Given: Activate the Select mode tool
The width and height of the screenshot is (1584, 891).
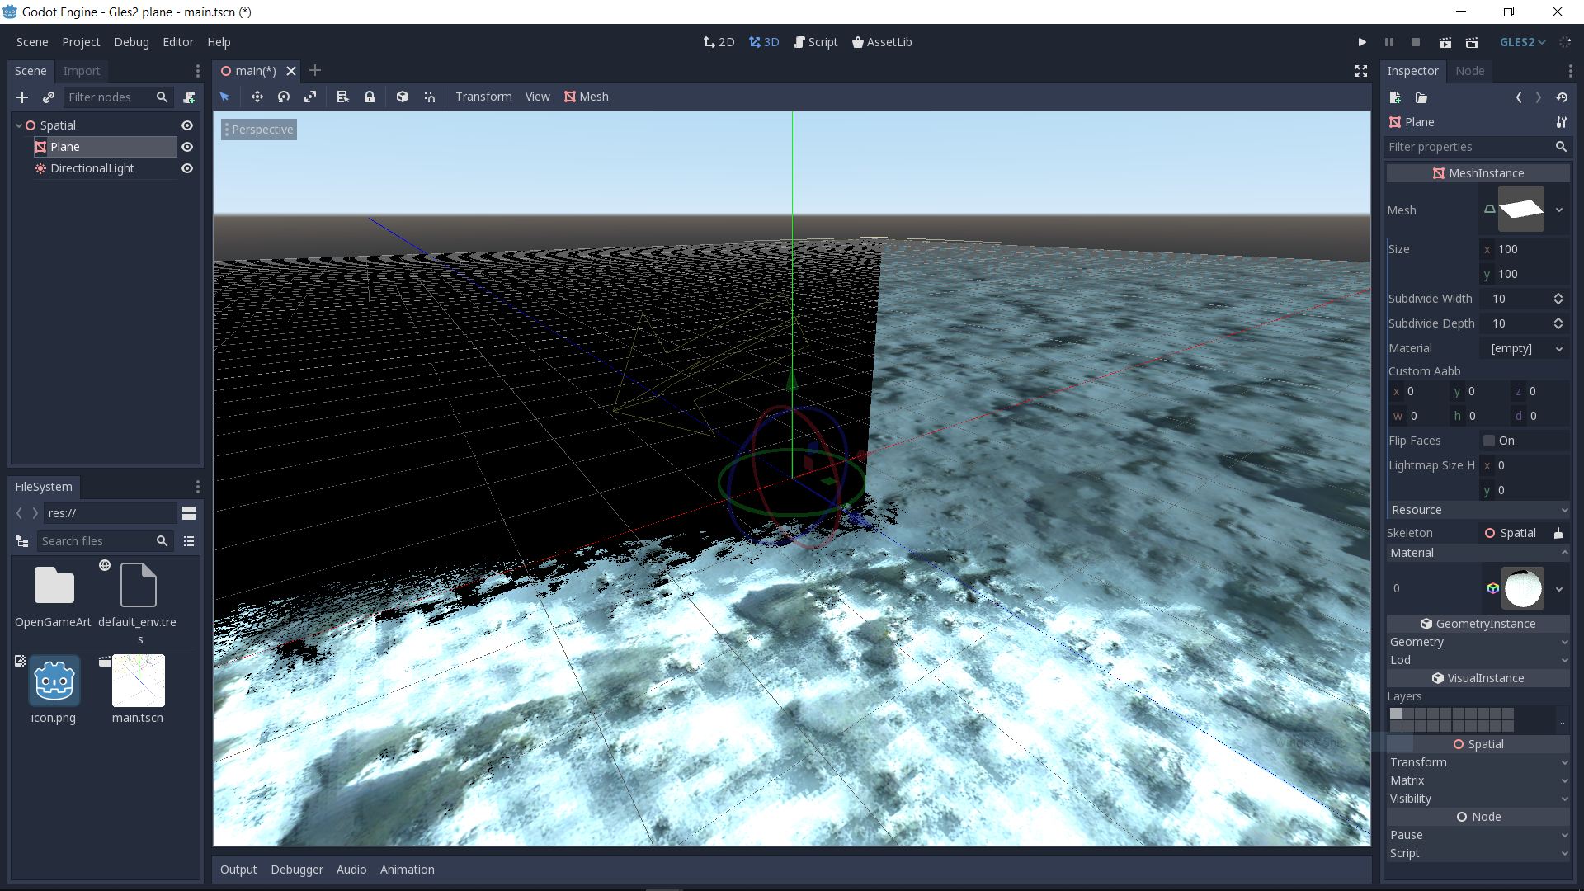Looking at the screenshot, I should pos(224,97).
